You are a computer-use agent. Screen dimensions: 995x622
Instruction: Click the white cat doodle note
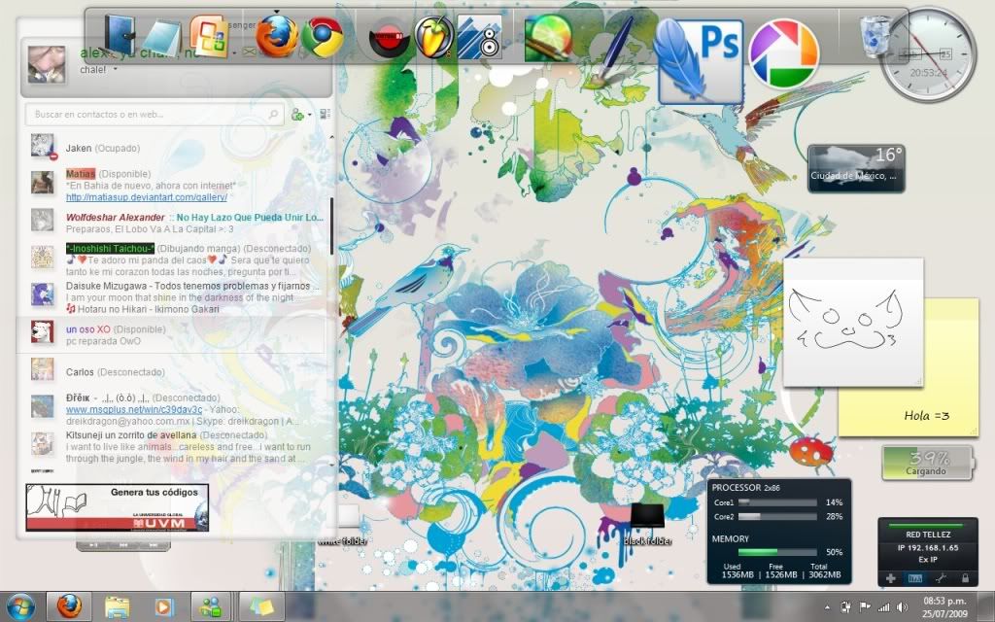[853, 322]
